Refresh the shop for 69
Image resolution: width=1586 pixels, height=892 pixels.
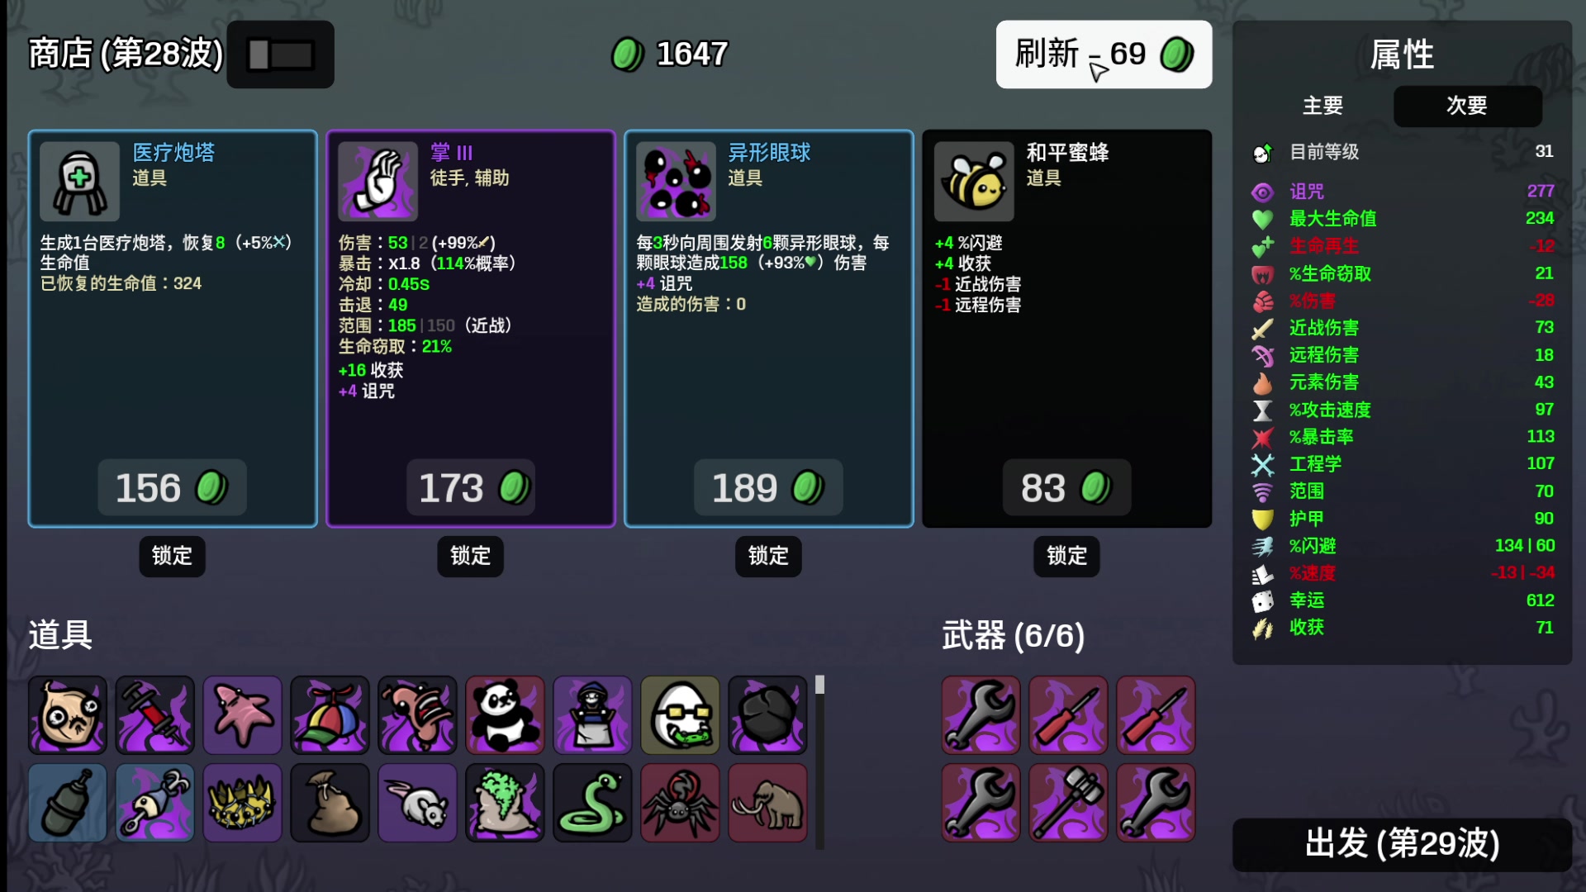pyautogui.click(x=1104, y=55)
